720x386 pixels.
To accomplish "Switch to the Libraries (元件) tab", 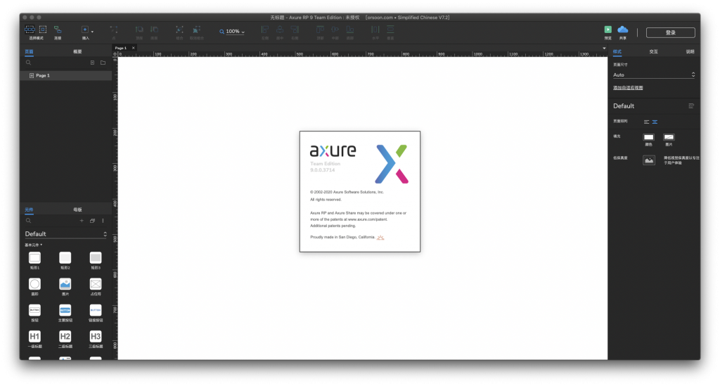I will (29, 210).
